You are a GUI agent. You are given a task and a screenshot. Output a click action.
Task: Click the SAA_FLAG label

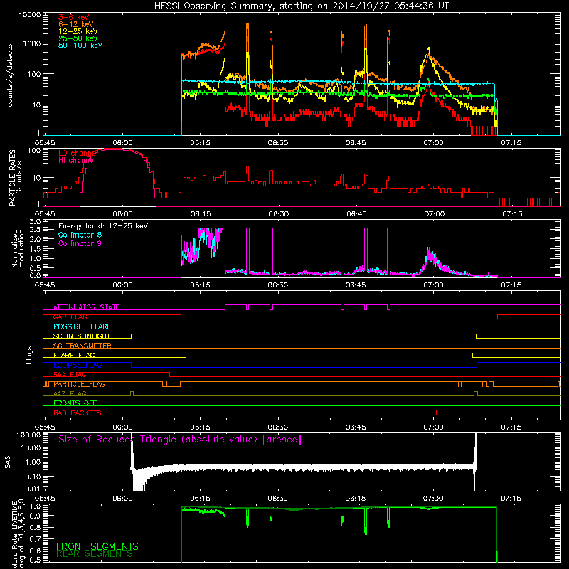pos(70,374)
